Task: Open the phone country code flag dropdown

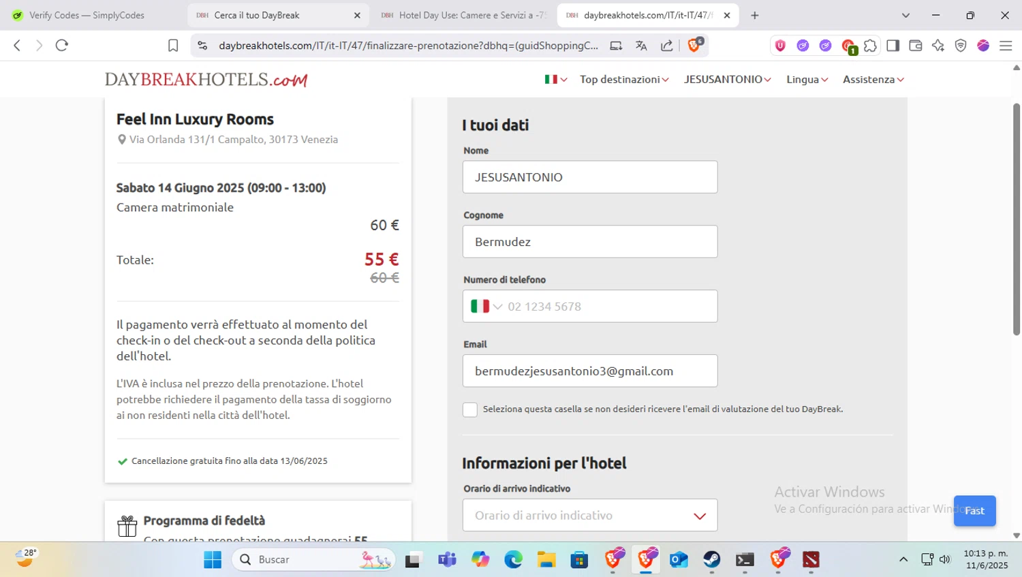Action: (x=486, y=307)
